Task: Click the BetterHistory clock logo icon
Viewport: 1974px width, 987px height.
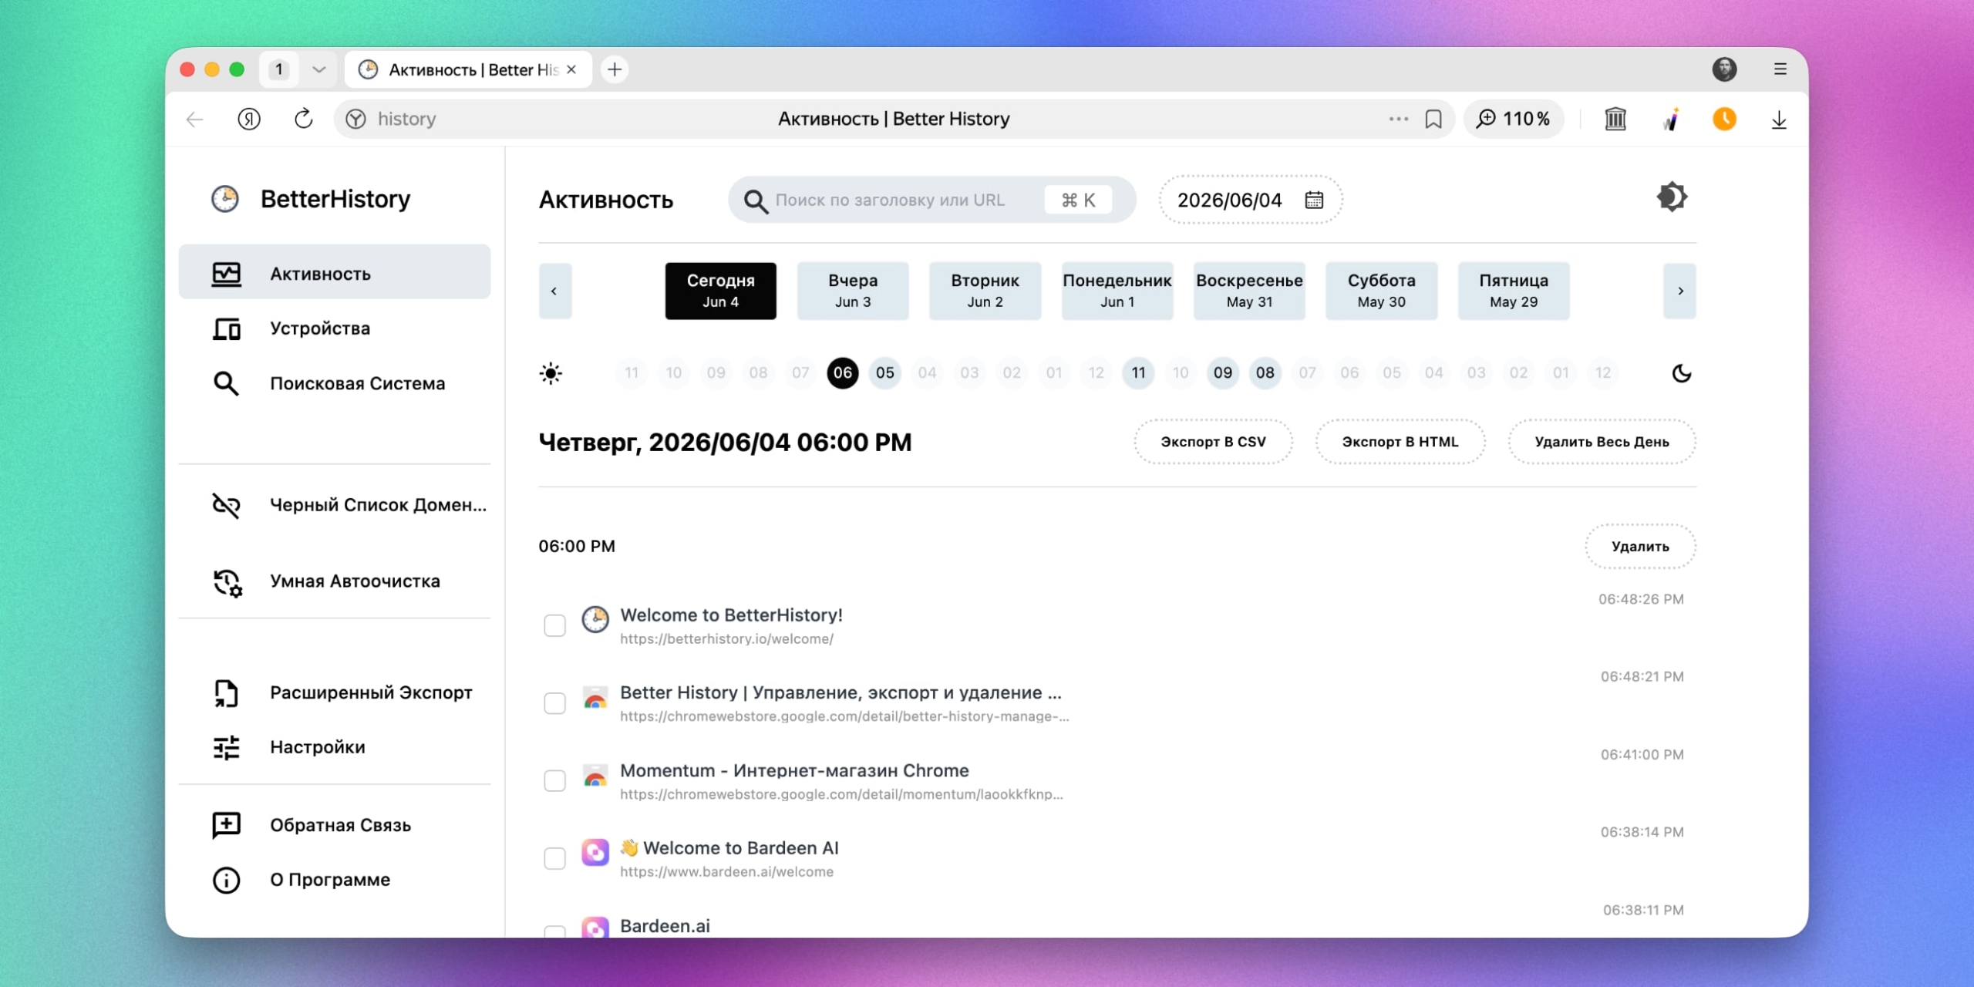Action: point(225,199)
